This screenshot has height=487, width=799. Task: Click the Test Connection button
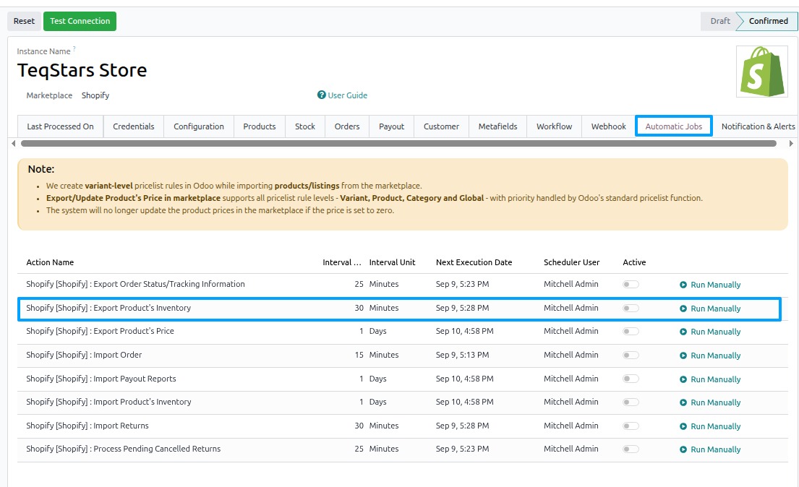[80, 21]
